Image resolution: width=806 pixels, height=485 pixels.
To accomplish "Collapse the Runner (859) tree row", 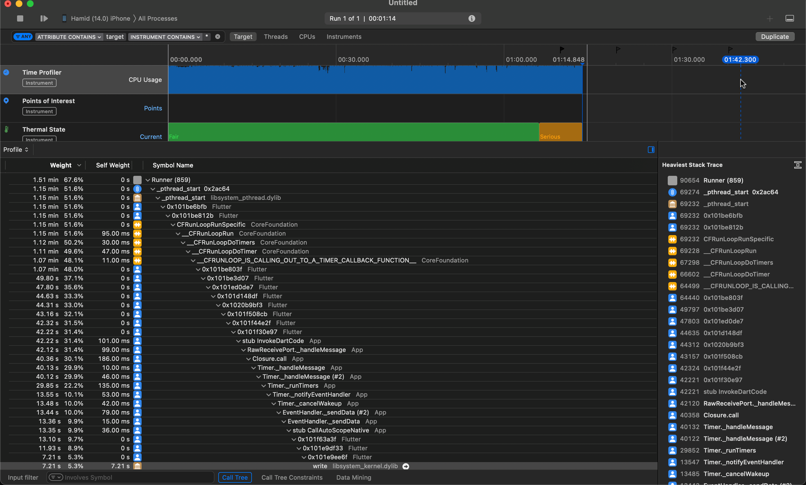I will coord(148,180).
